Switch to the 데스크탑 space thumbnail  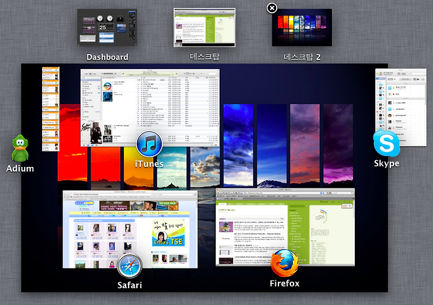pos(204,28)
